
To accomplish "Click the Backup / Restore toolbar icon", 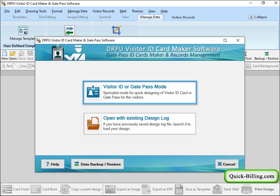I will 267,53.
